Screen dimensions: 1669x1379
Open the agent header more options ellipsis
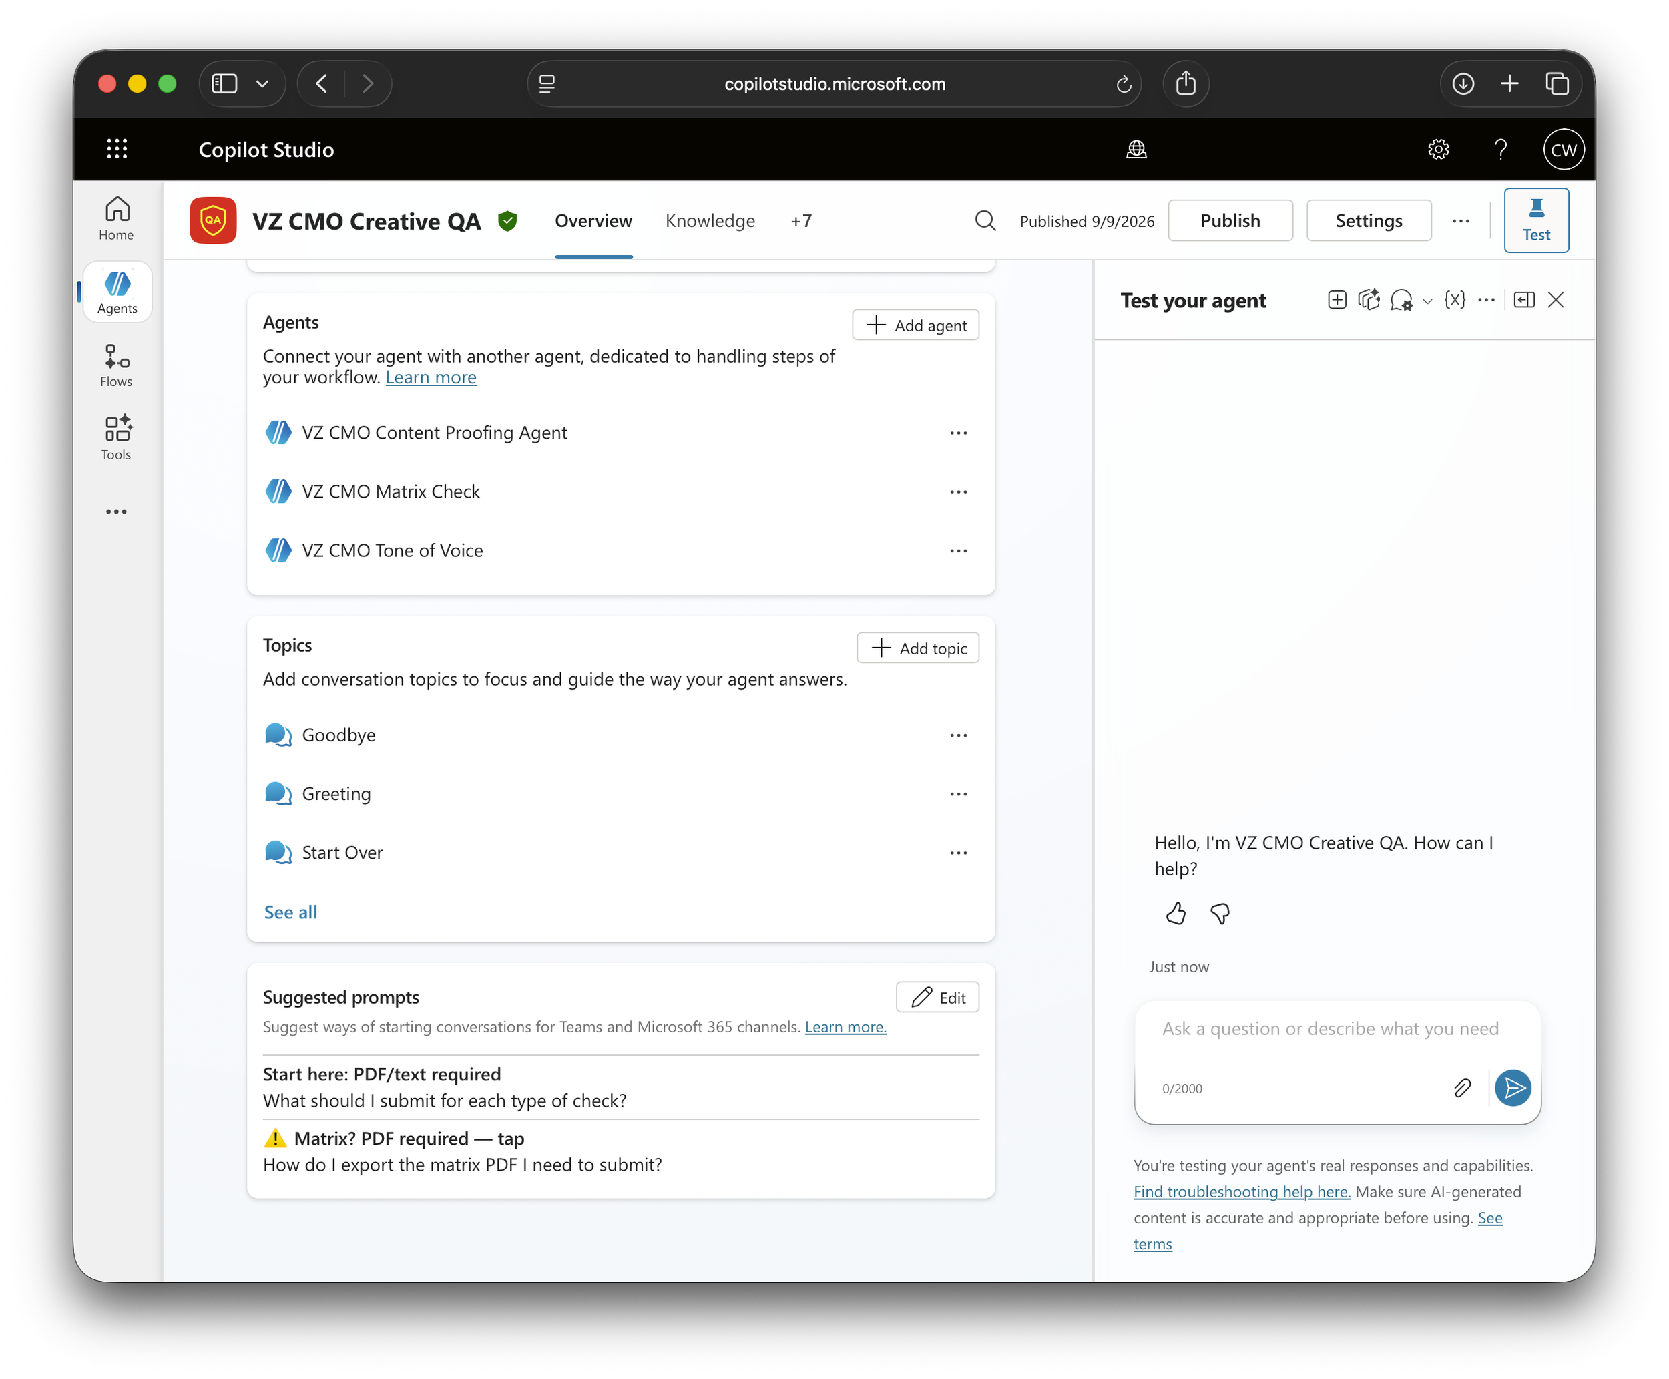click(x=1460, y=222)
